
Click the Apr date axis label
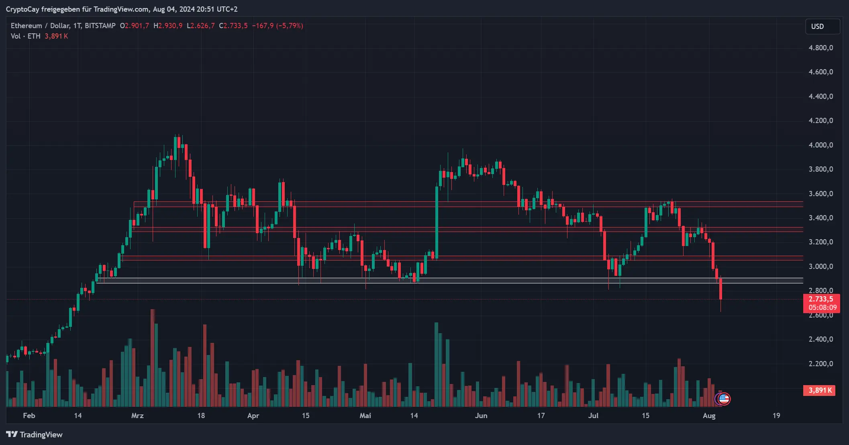click(253, 416)
